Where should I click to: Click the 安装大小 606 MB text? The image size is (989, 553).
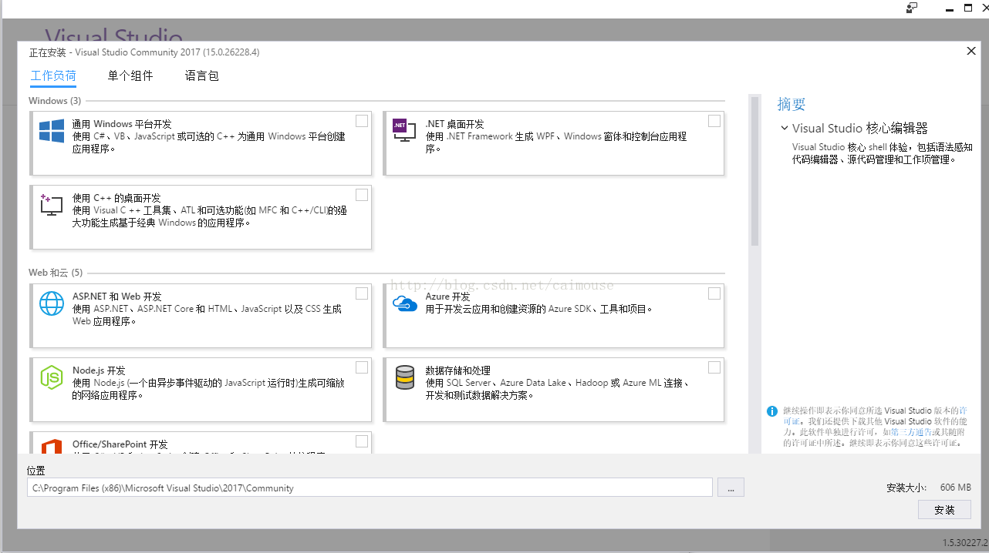(929, 488)
